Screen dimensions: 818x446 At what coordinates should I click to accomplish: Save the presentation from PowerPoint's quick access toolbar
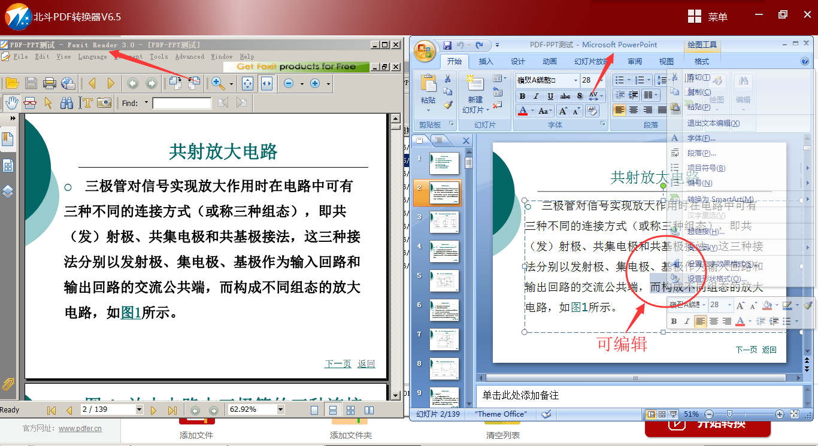tap(447, 45)
